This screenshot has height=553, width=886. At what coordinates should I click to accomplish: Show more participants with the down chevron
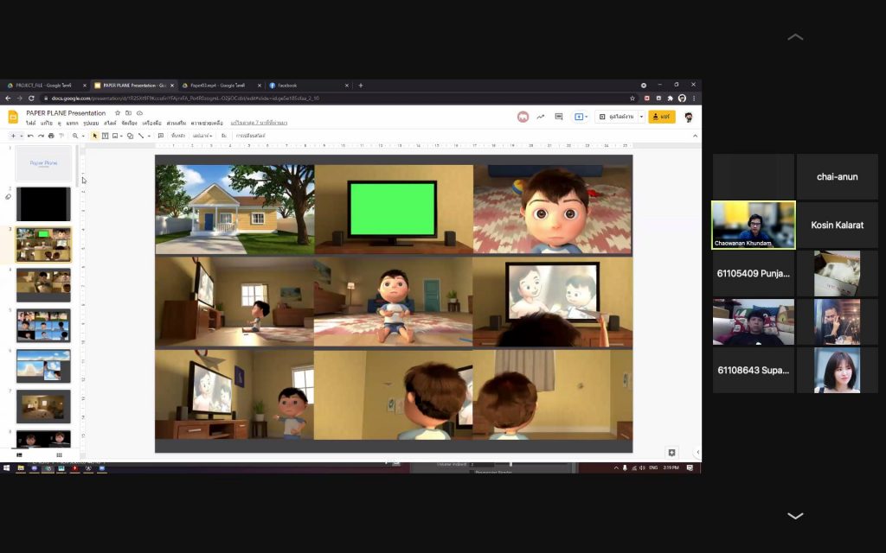pos(795,516)
